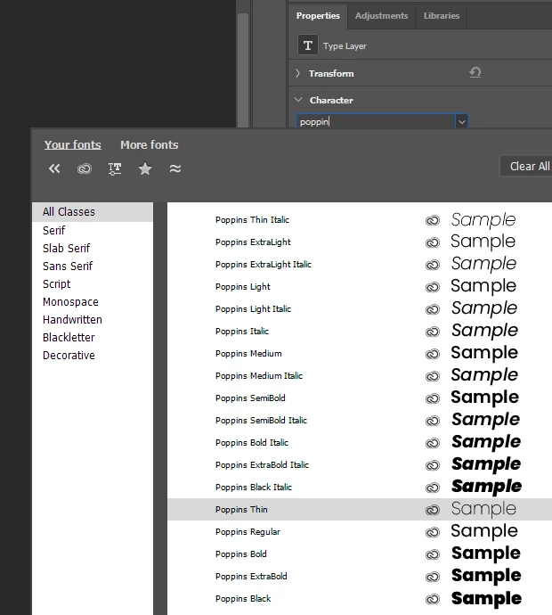Click cloud icon beside Poppins Light
The image size is (552, 615).
point(433,288)
